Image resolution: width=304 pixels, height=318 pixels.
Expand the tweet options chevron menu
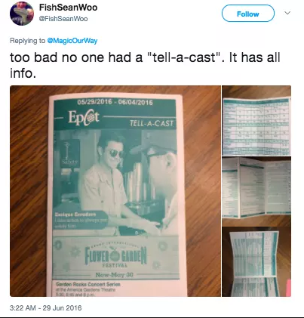pyautogui.click(x=287, y=13)
